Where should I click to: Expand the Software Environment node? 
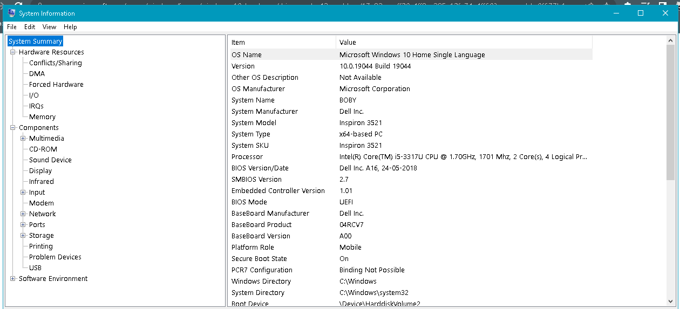coord(13,279)
